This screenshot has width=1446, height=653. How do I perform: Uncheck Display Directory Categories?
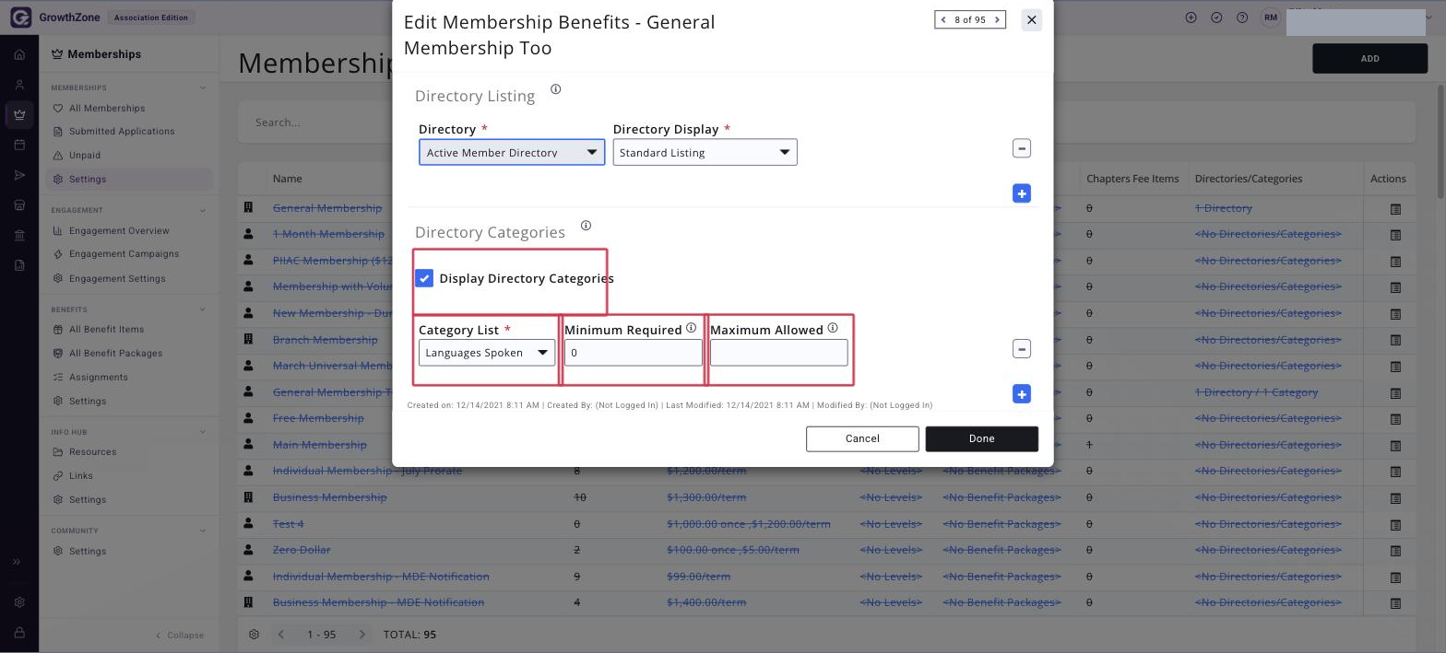(424, 278)
